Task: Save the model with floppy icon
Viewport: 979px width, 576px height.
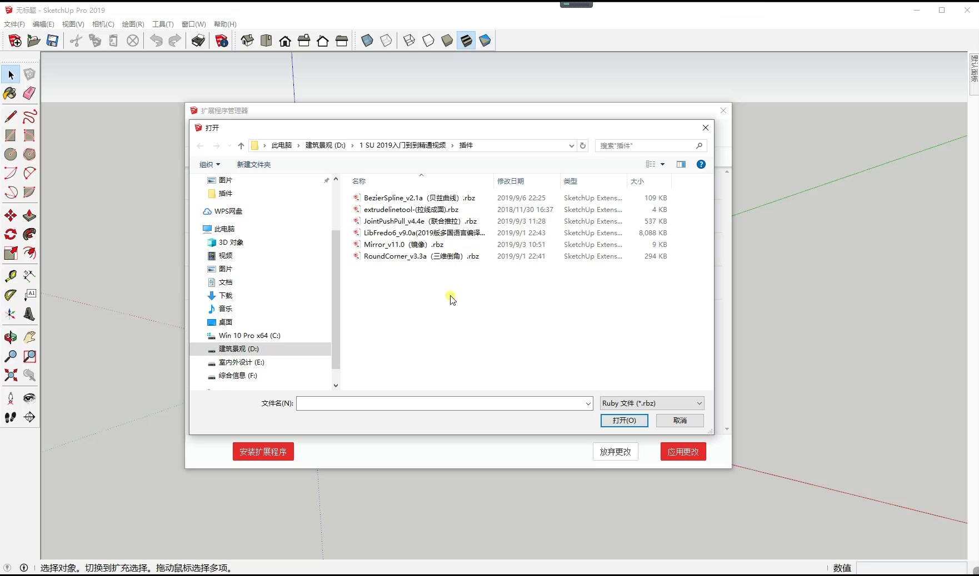Action: pyautogui.click(x=52, y=41)
